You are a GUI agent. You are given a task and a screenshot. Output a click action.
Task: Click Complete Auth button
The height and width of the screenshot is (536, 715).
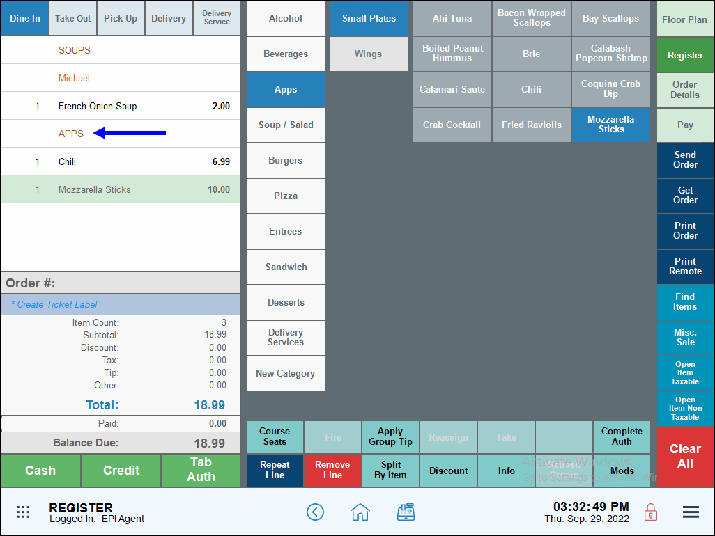coord(622,436)
